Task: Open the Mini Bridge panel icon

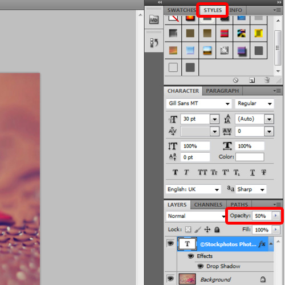Action: point(154,19)
